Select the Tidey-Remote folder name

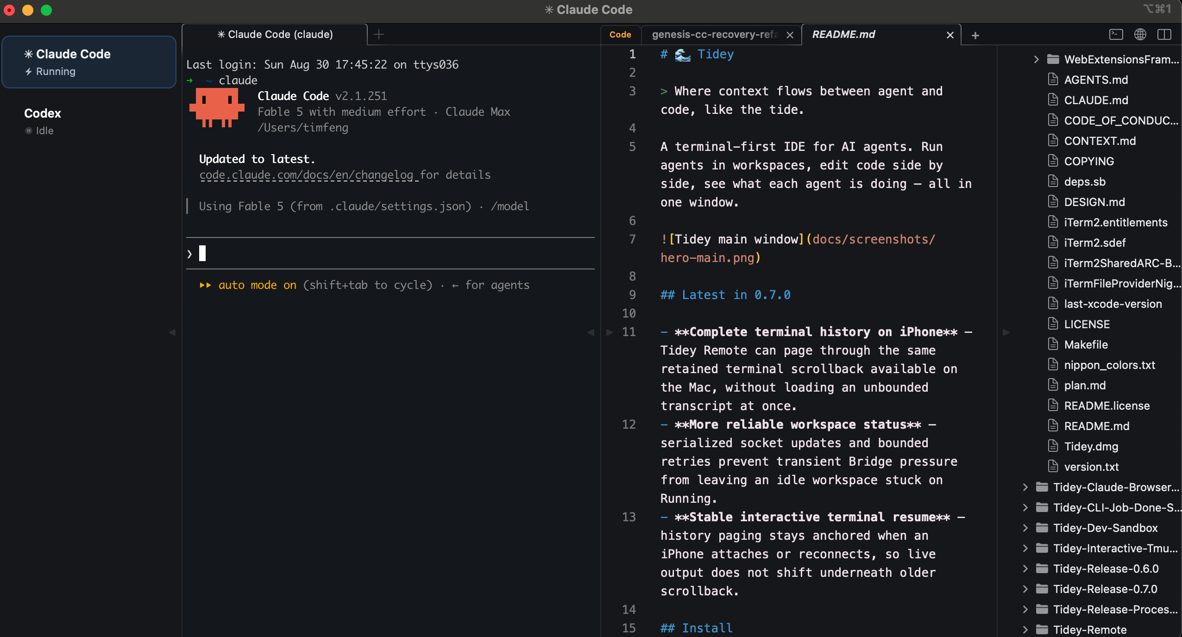1090,630
